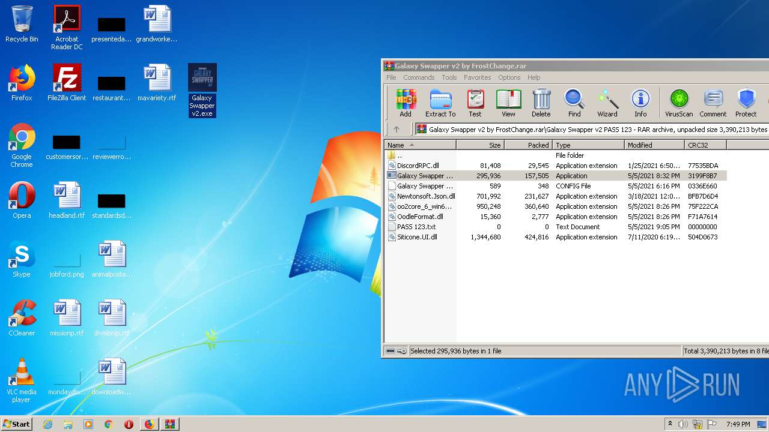Sort by Modified column header
769x432 pixels.
click(x=654, y=145)
